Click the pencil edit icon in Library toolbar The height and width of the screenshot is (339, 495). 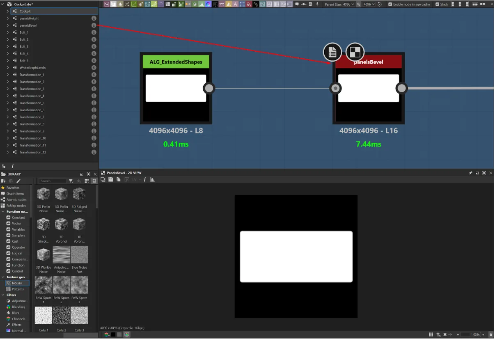click(x=18, y=181)
